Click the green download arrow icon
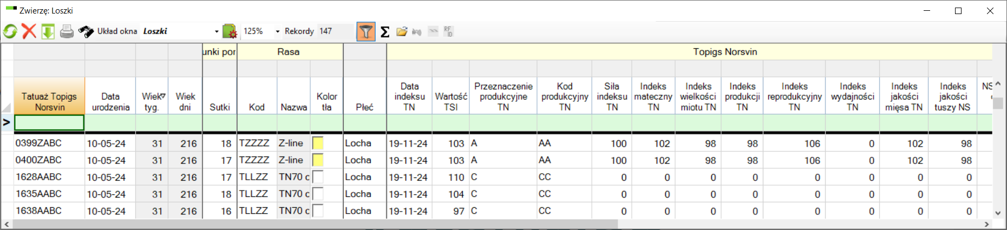Image resolution: width=1007 pixels, height=230 pixels. coord(48,31)
